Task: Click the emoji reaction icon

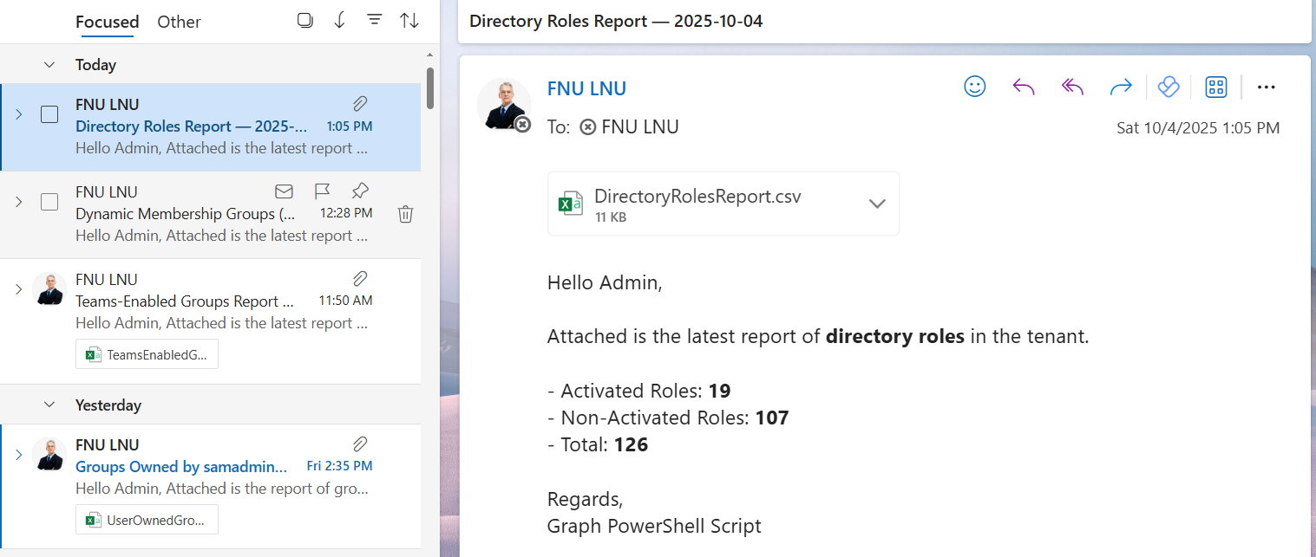Action: click(975, 87)
